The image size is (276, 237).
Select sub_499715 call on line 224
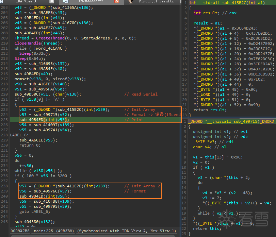pyautogui.click(x=46, y=115)
